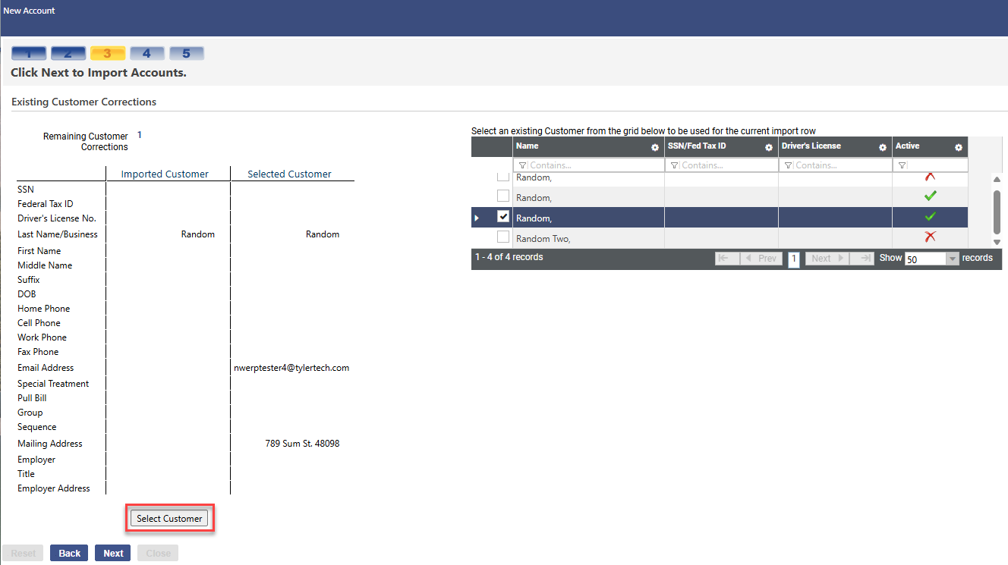Open the Active column settings gear
This screenshot has height=565, width=1008.
[x=958, y=148]
